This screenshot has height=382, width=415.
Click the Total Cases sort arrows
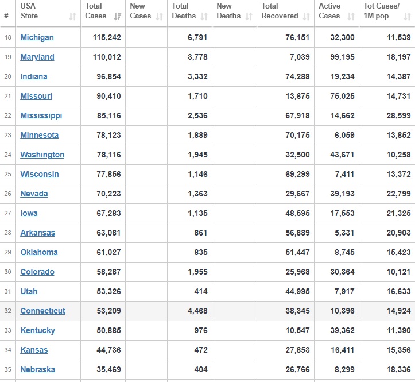pos(117,17)
